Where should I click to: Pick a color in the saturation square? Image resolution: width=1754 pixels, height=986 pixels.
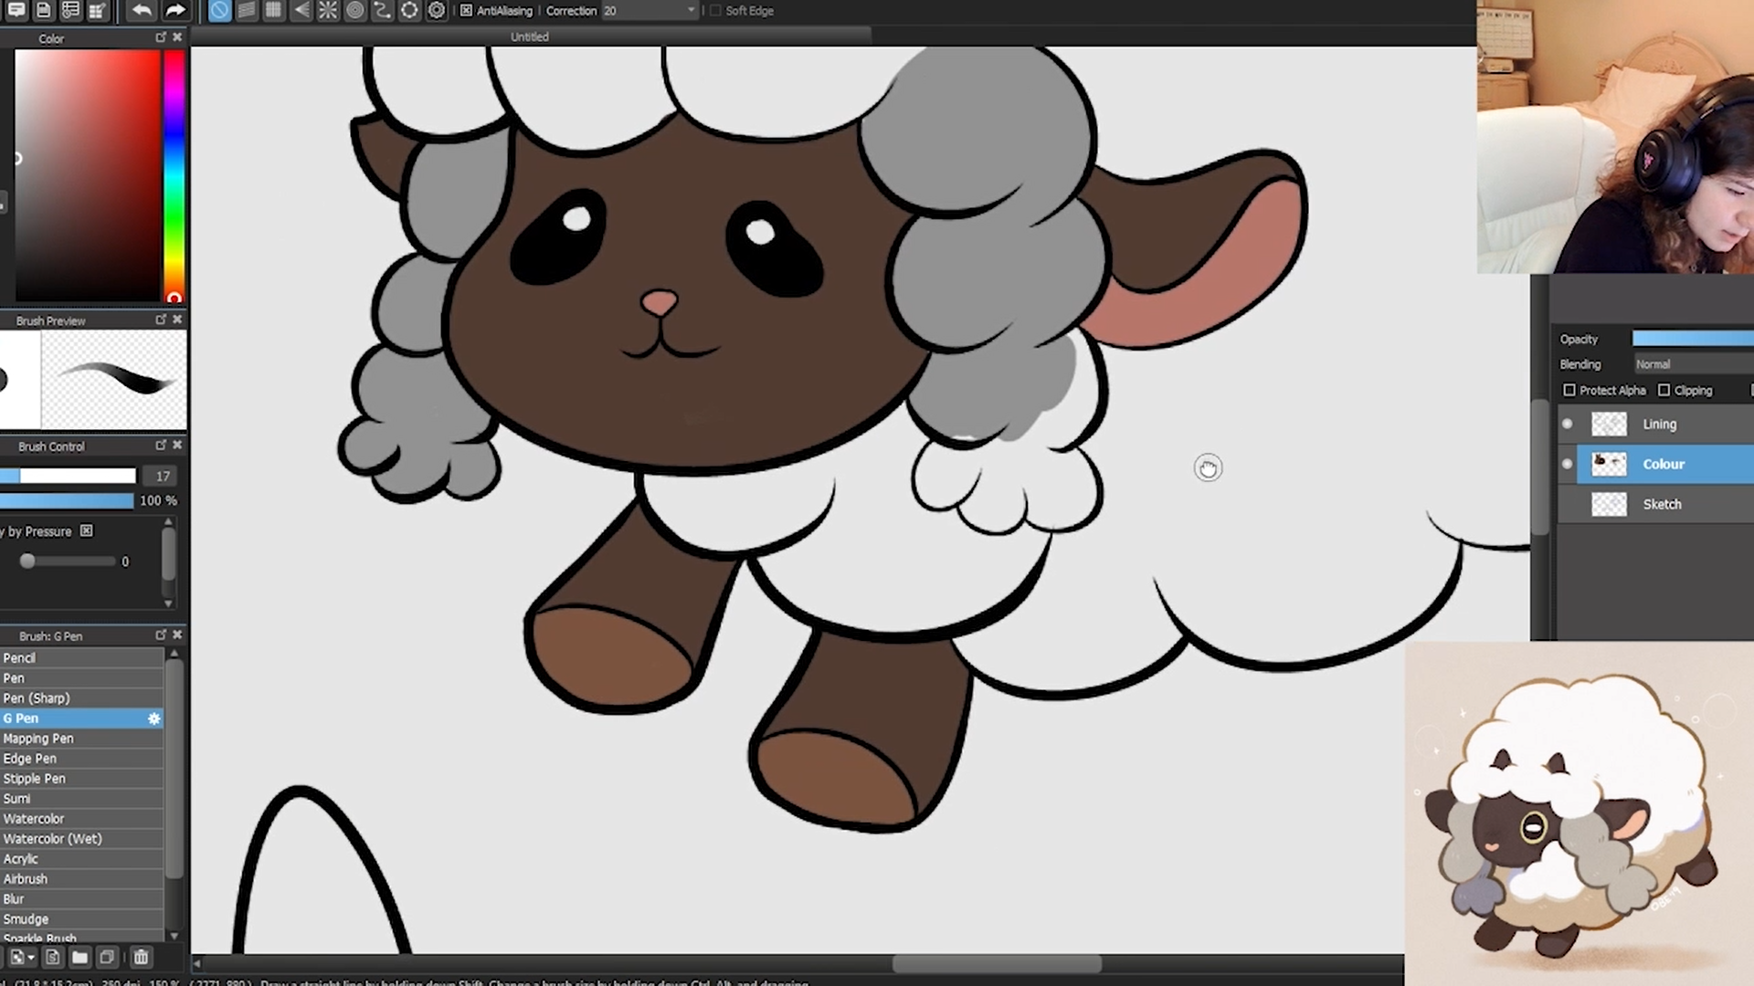[87, 175]
